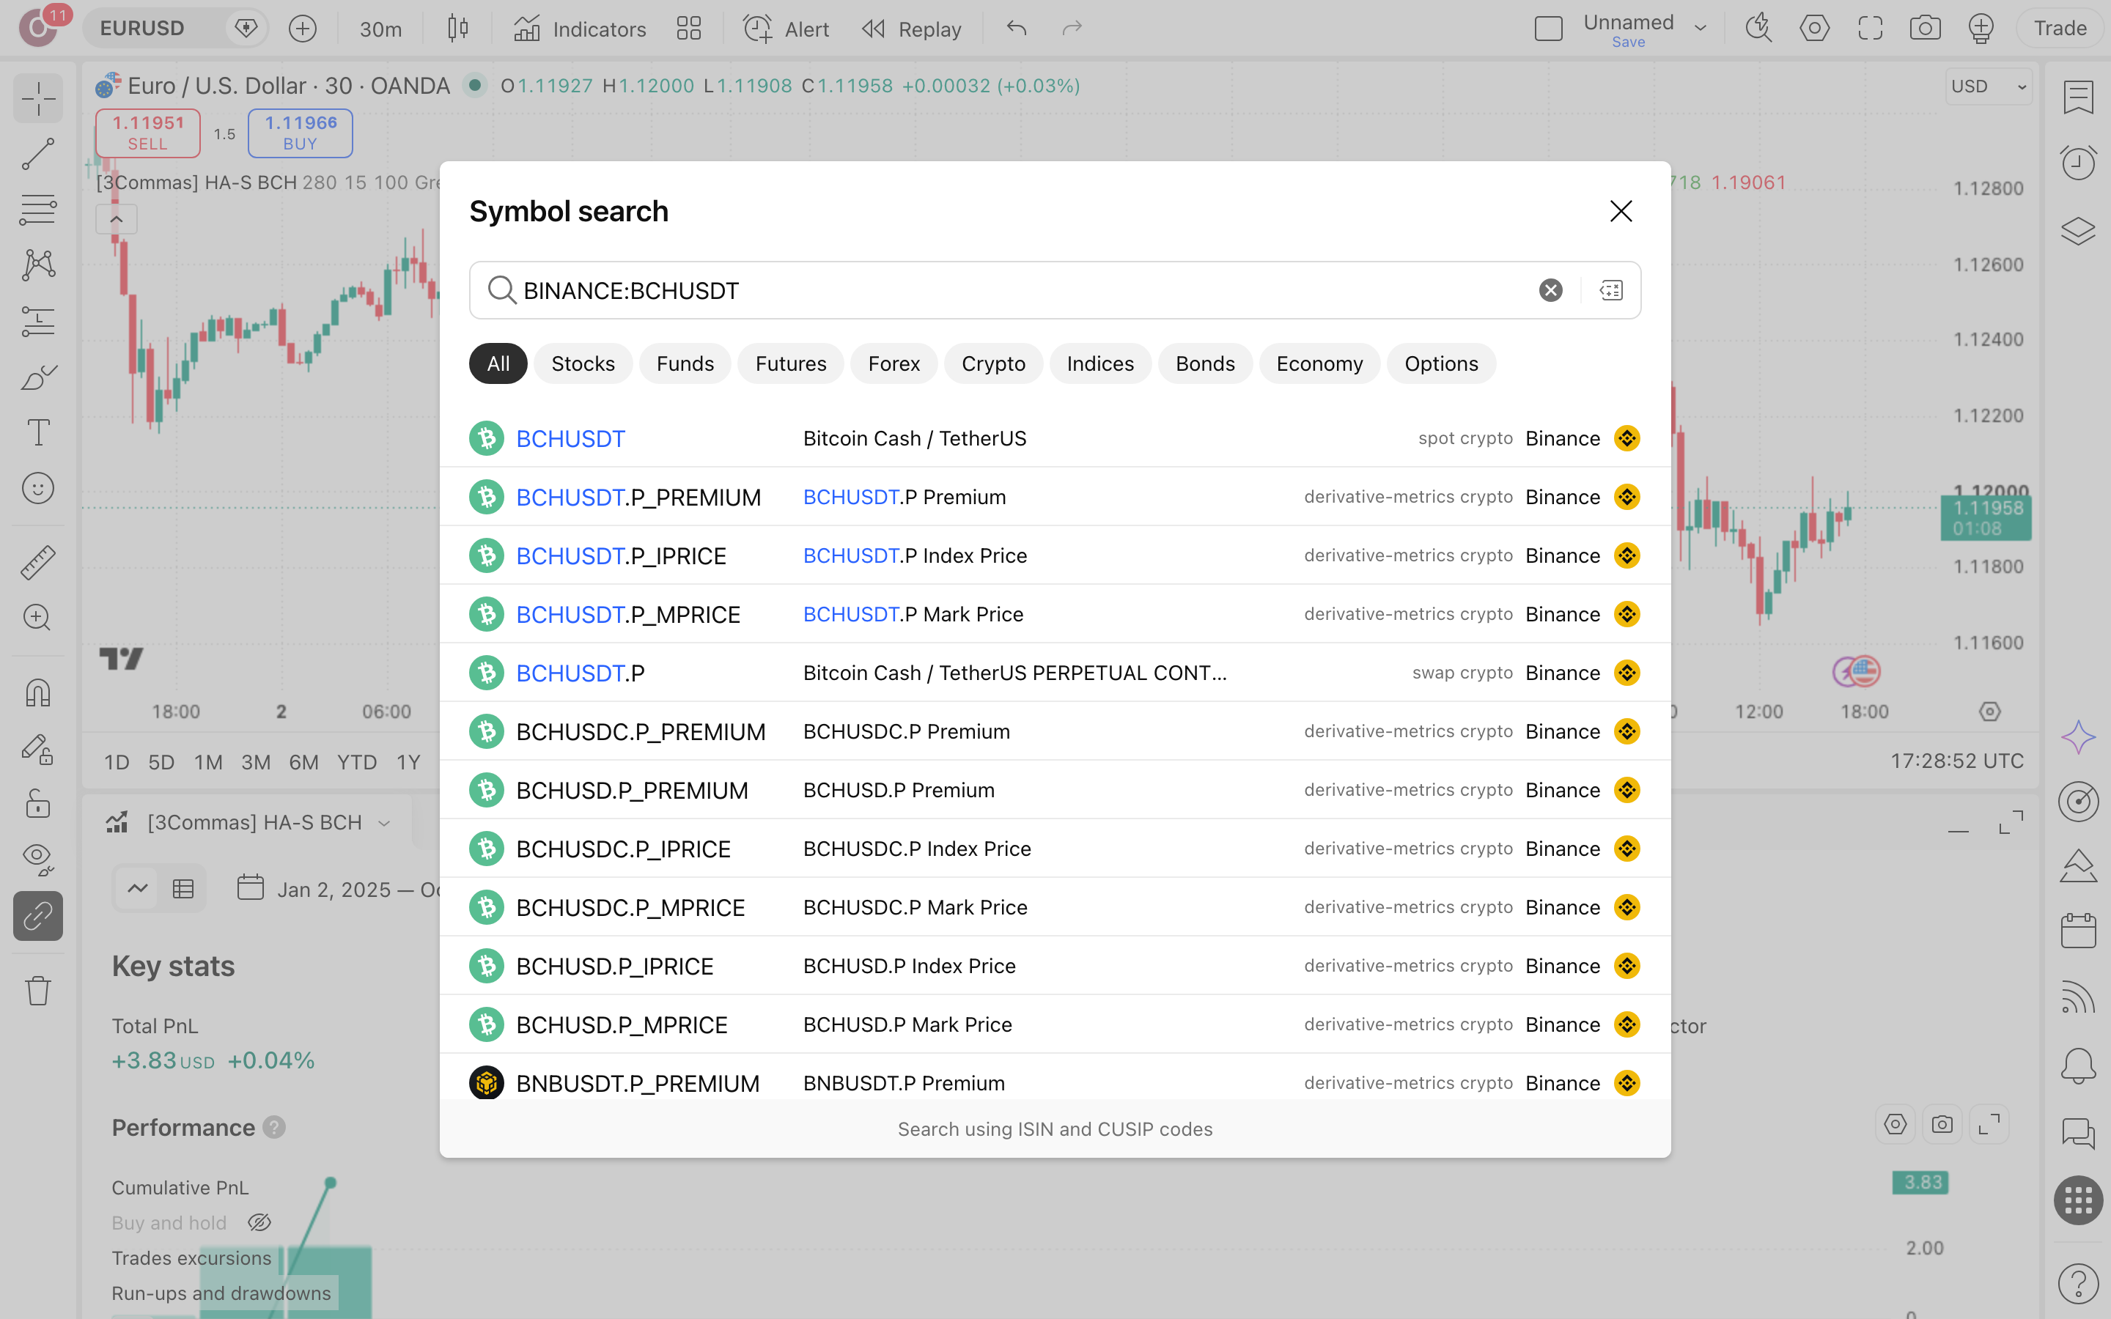Expand the [3Commas] HA-S BCH strategy dropdown
The height and width of the screenshot is (1319, 2111).
click(384, 823)
